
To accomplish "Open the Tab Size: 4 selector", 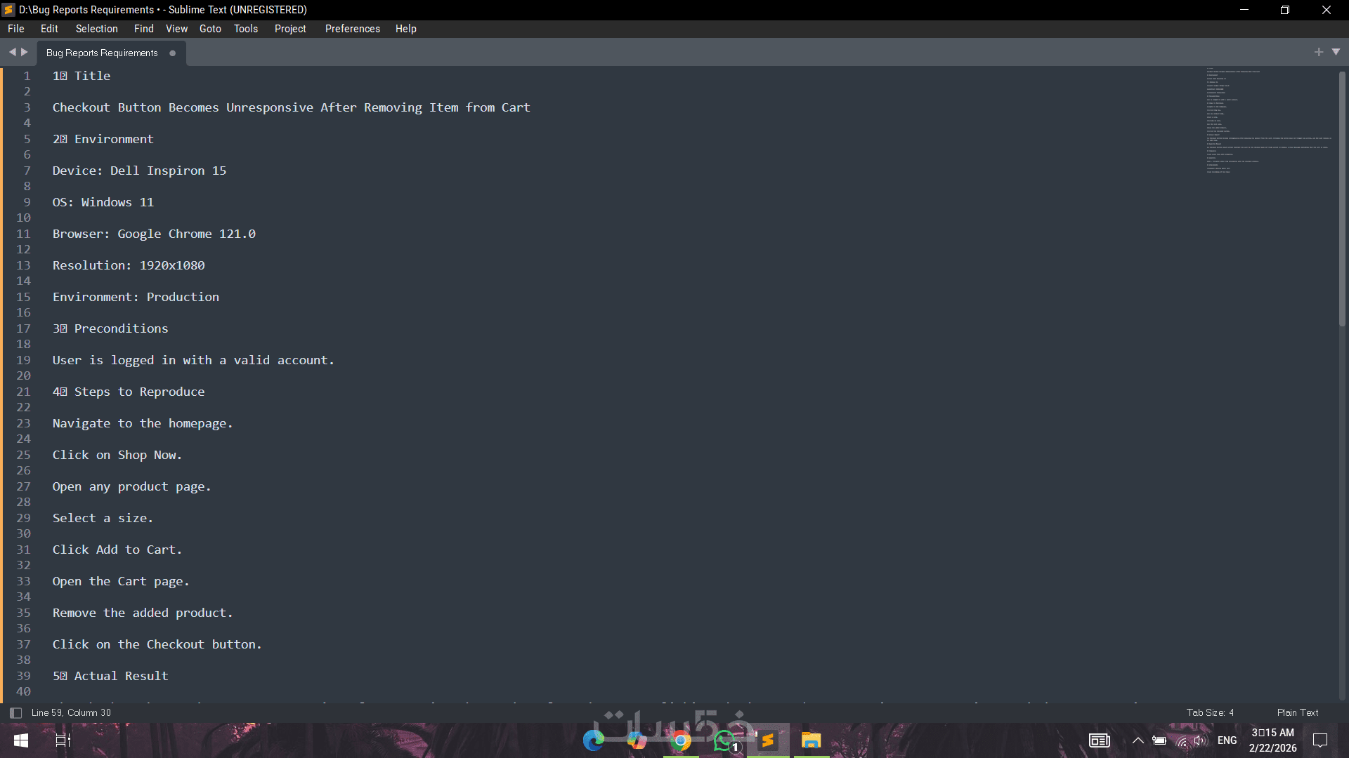I will [1210, 712].
